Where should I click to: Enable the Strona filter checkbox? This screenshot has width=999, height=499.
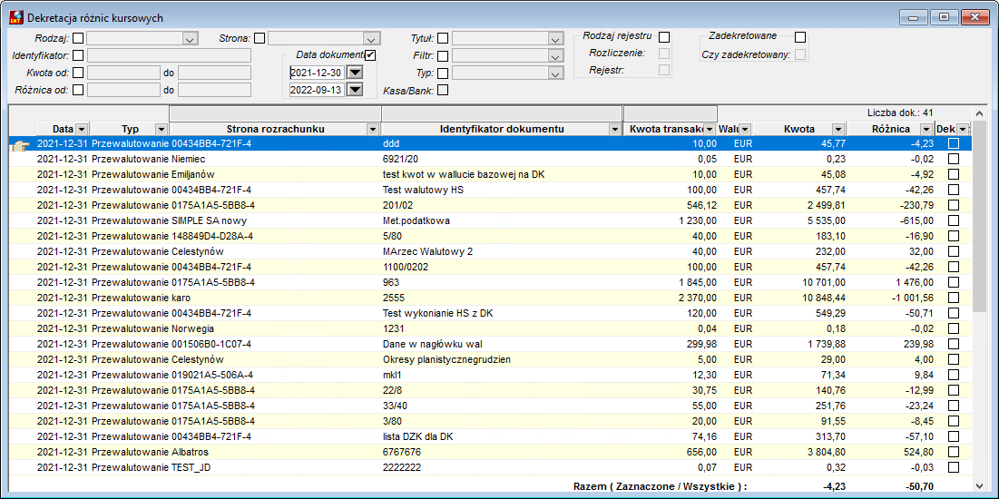(260, 38)
